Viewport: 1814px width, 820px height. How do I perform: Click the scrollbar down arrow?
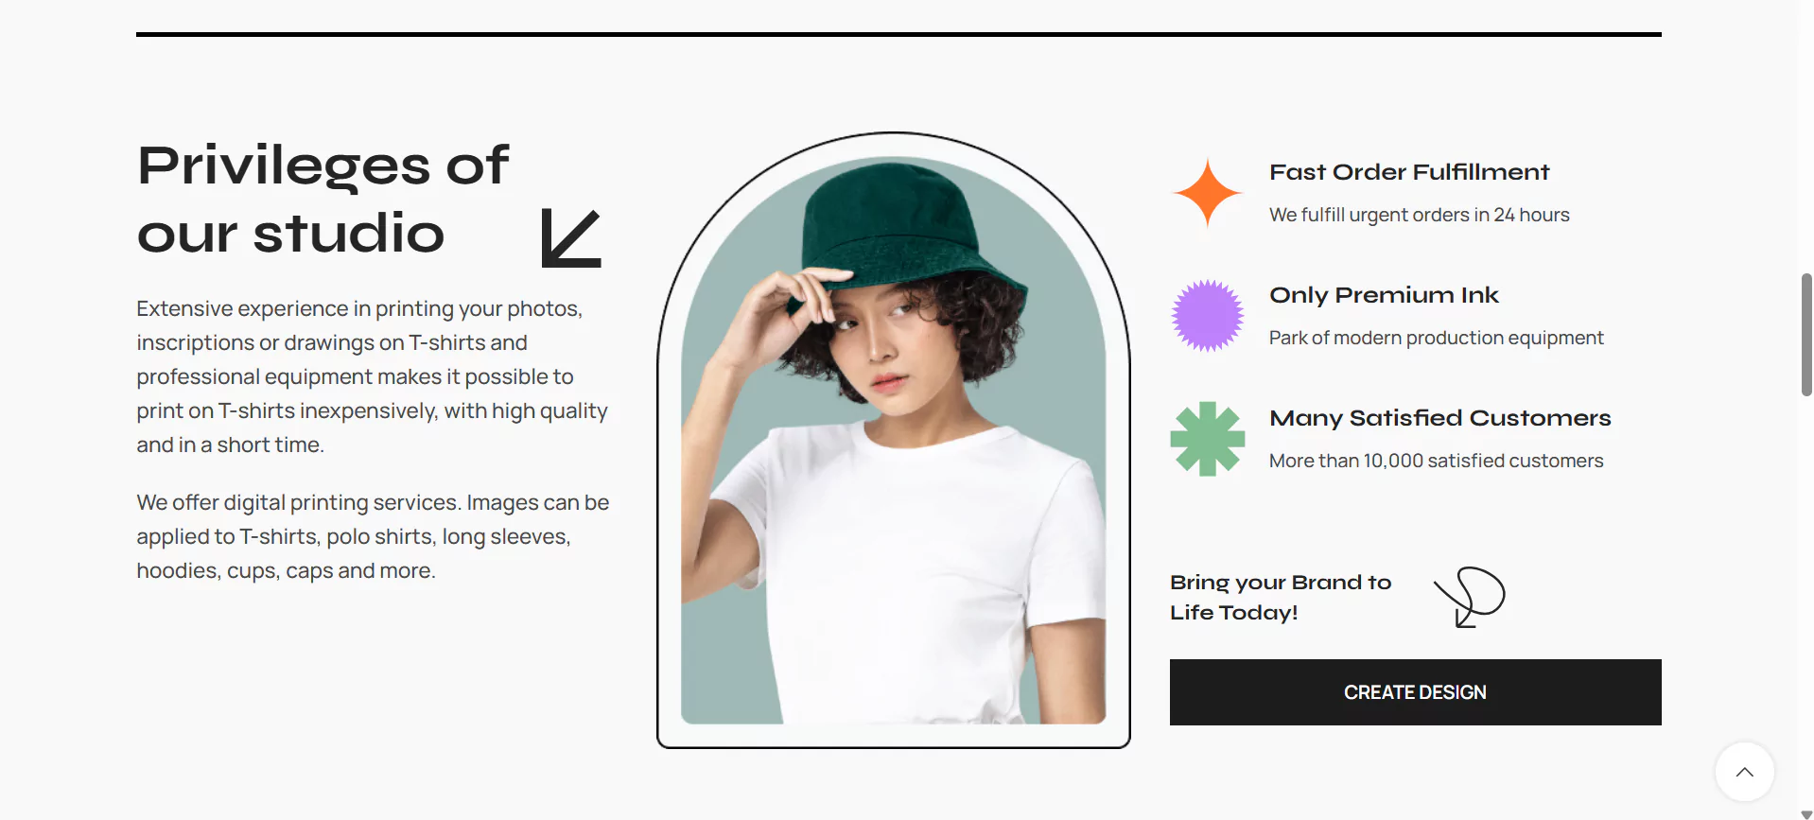(x=1806, y=814)
